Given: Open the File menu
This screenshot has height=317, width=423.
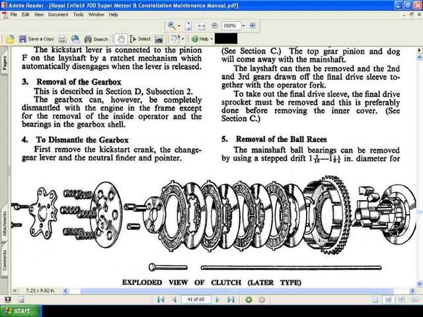Looking at the screenshot, I should (14, 14).
